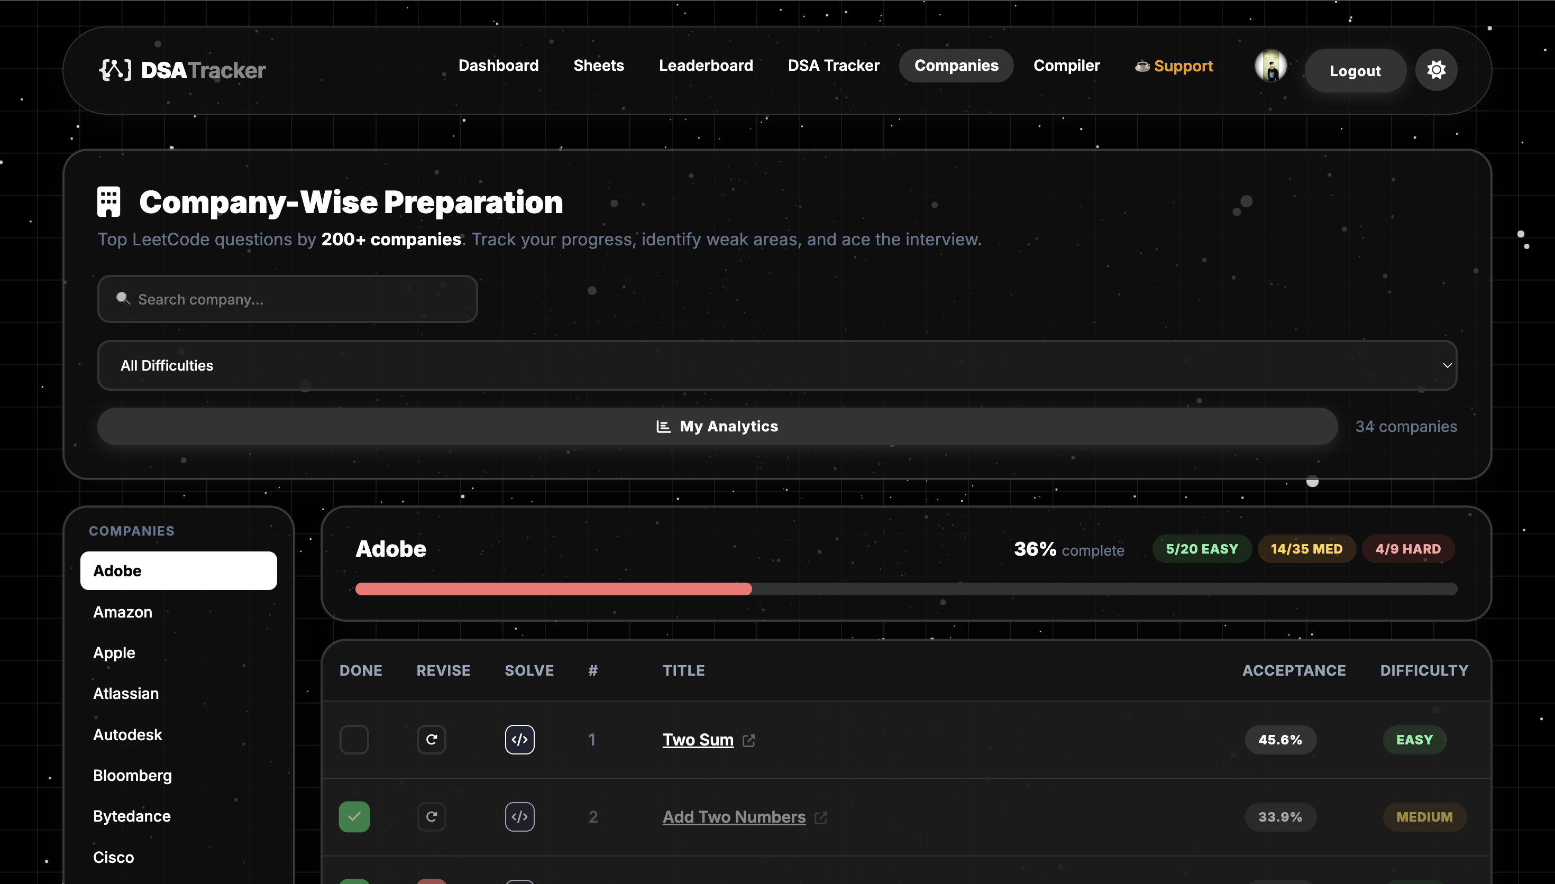Viewport: 1555px width, 884px height.
Task: Click the DSATracker logo
Action: [182, 70]
